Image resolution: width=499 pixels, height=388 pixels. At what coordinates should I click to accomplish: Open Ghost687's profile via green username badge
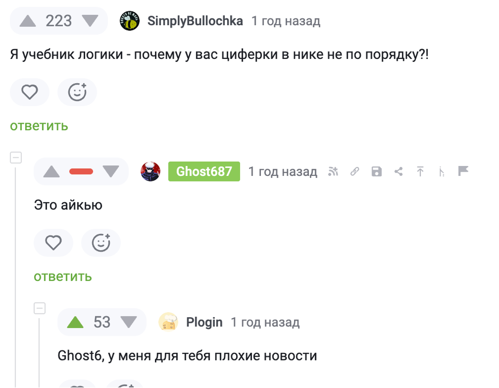204,172
